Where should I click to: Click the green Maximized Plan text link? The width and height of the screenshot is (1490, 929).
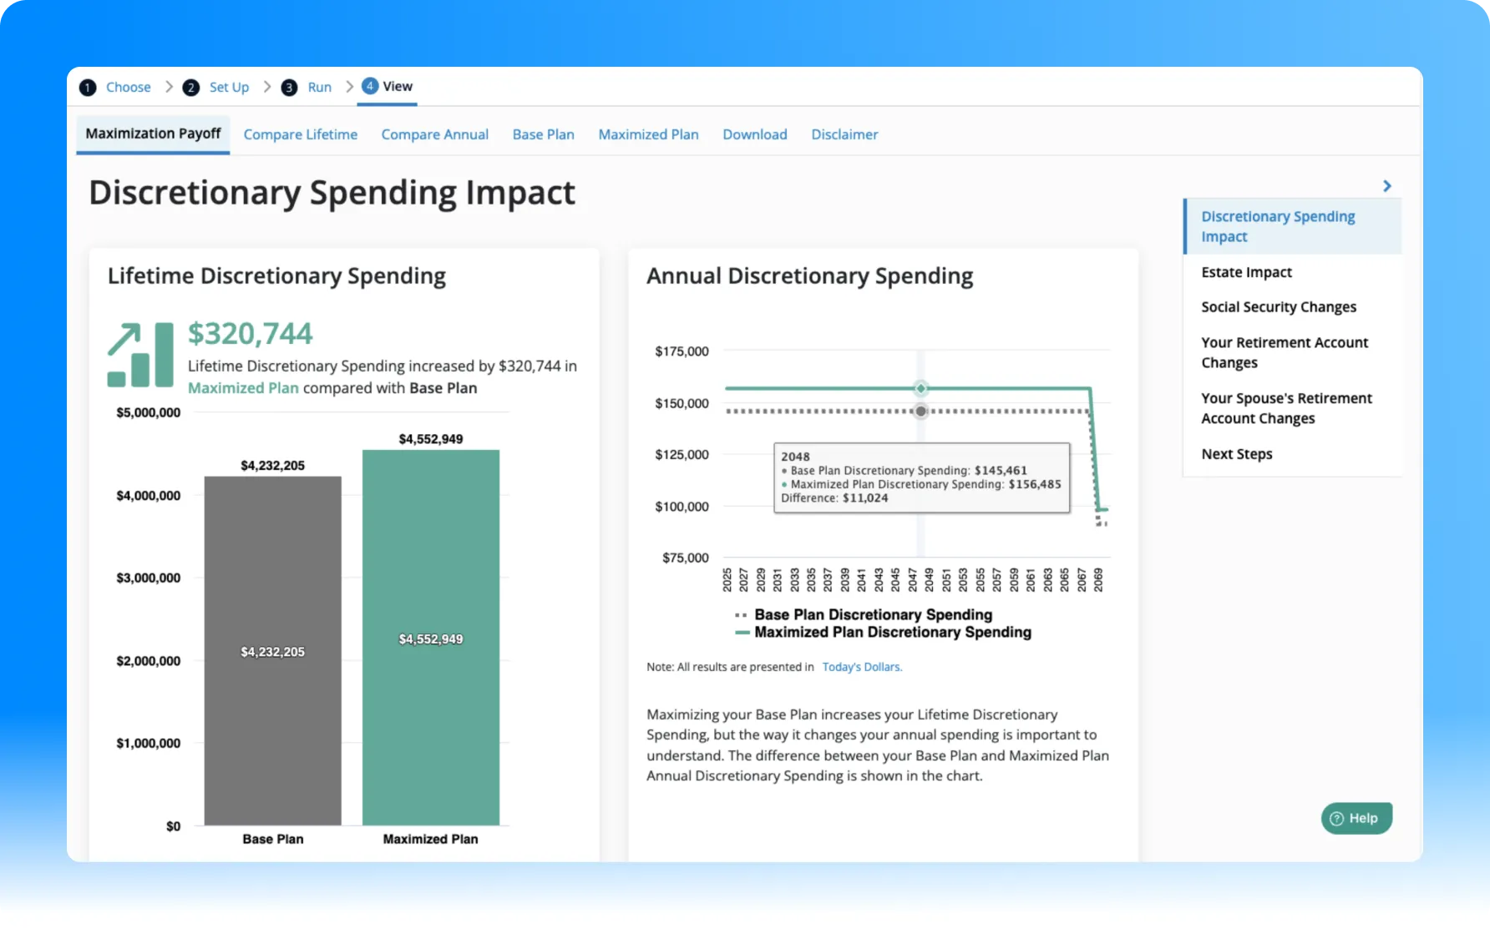pyautogui.click(x=243, y=388)
